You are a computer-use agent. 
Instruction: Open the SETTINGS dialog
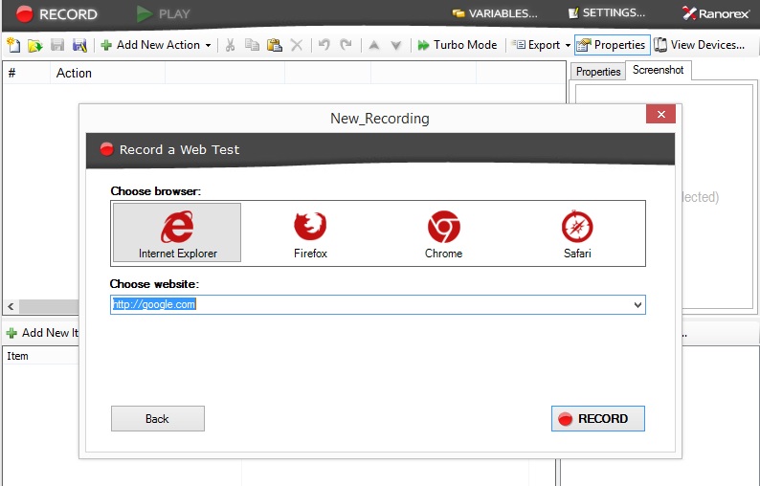606,13
